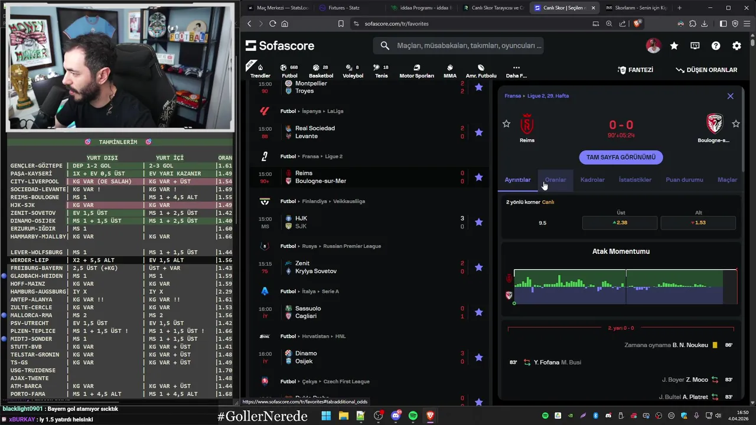Open the browser extensions puzzle icon
This screenshot has height=425, width=756.
coord(693,24)
